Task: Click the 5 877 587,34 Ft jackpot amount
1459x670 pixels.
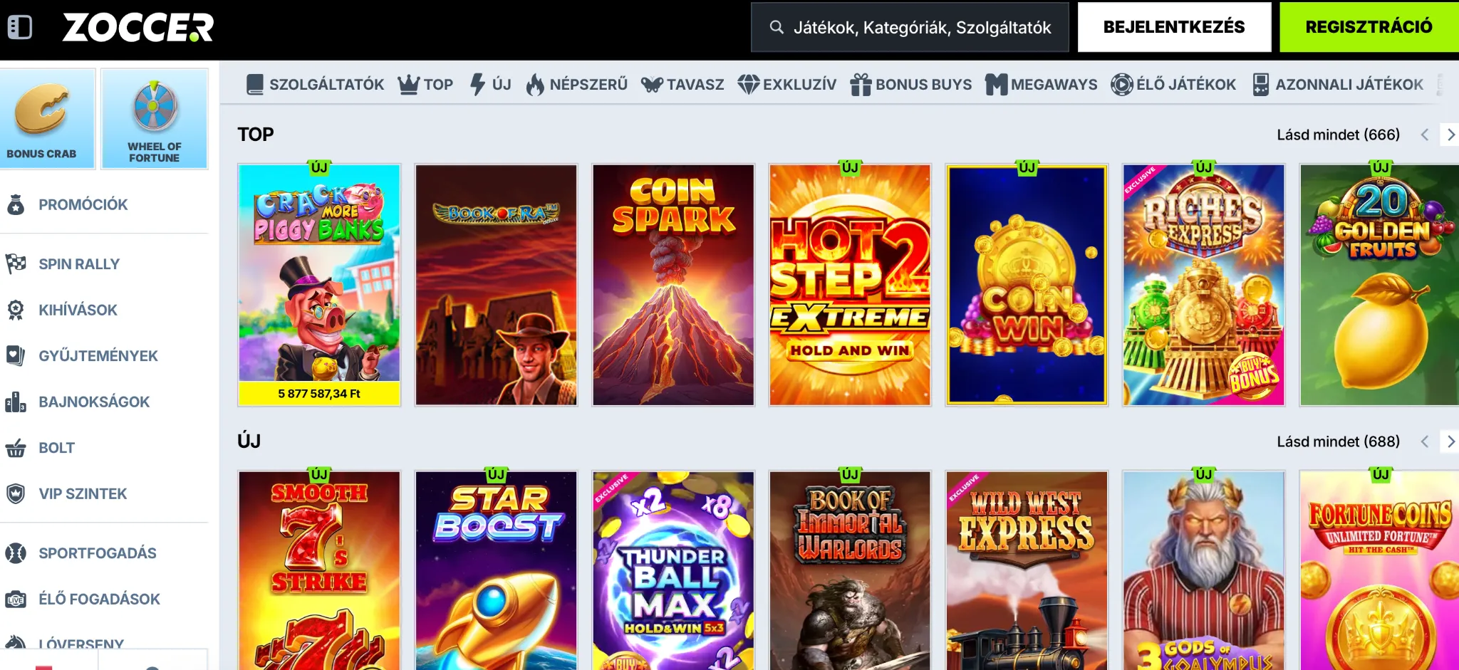Action: pos(319,394)
